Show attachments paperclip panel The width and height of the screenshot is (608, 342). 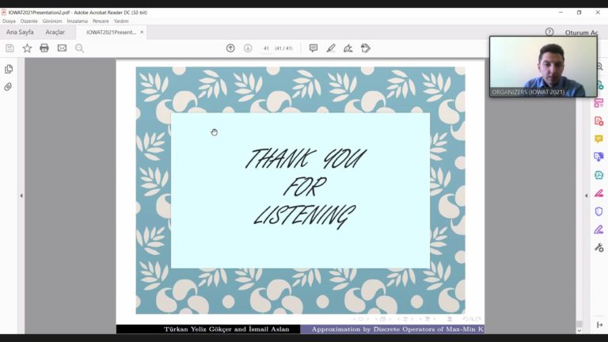pyautogui.click(x=8, y=86)
